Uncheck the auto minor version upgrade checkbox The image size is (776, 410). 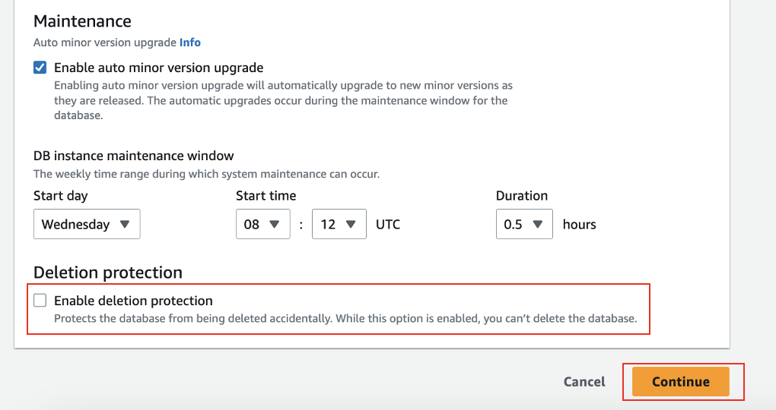coord(40,67)
